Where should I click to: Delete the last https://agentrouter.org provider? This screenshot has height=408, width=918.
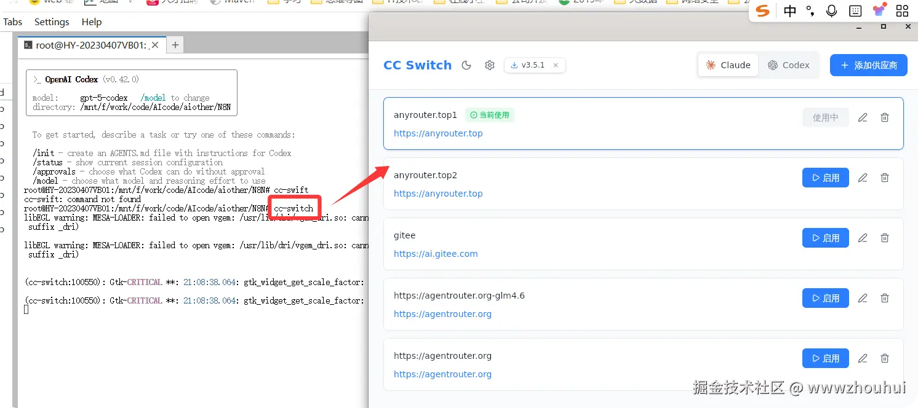(x=885, y=358)
